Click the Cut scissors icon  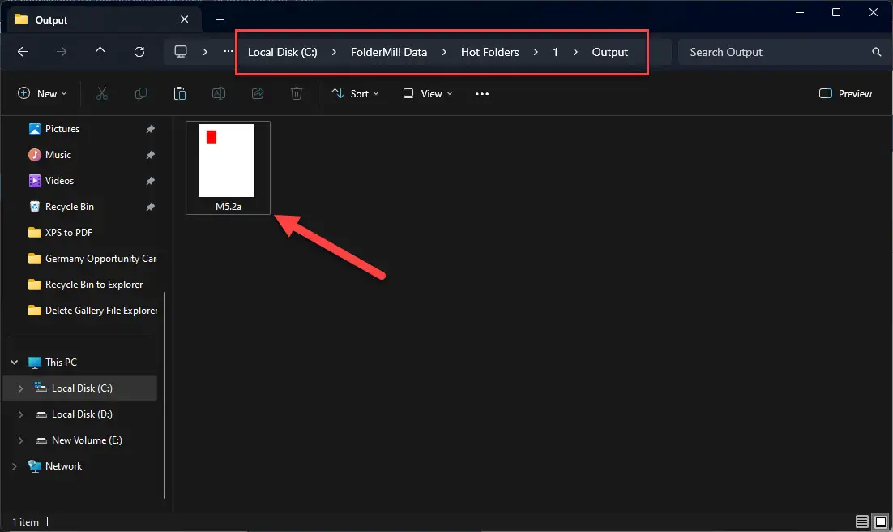(x=102, y=93)
